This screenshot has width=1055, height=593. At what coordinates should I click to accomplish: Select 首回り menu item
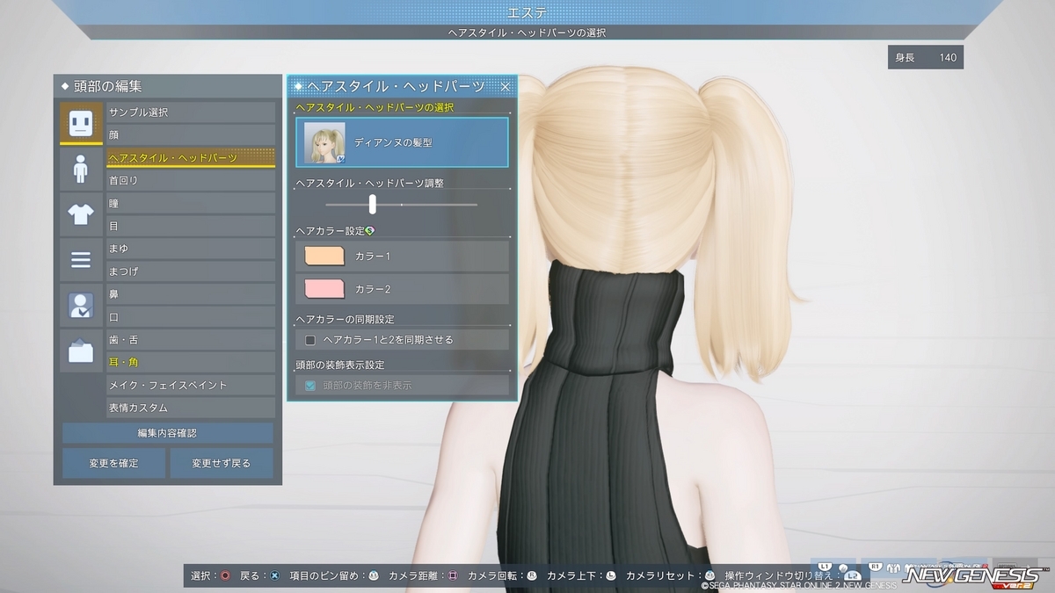tap(191, 180)
